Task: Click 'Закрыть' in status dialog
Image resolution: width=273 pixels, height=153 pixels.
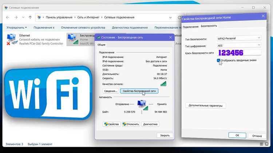Action: click(165, 136)
